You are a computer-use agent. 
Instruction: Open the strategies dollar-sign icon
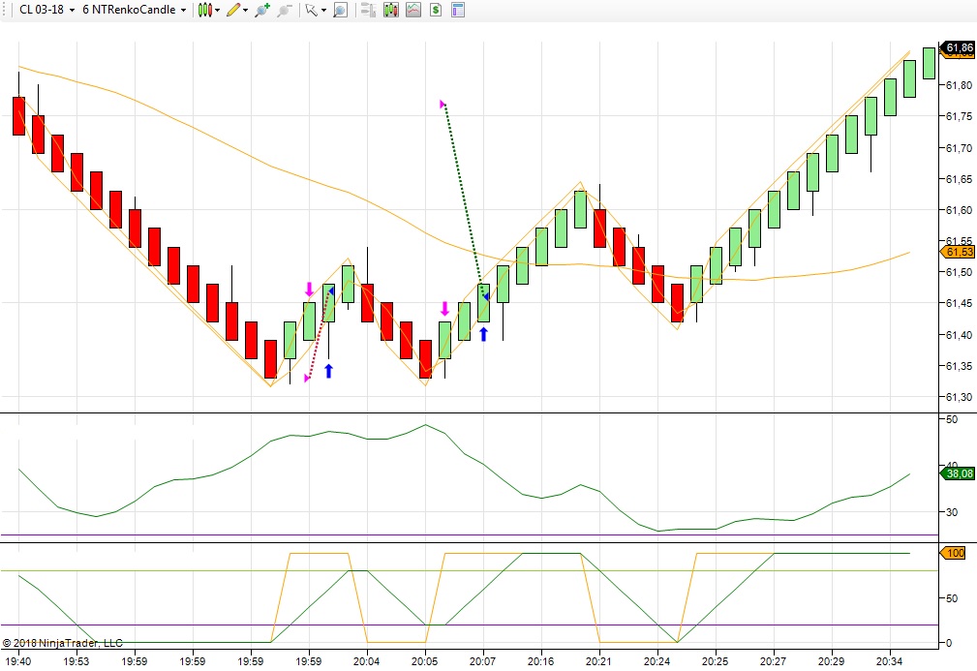point(436,10)
